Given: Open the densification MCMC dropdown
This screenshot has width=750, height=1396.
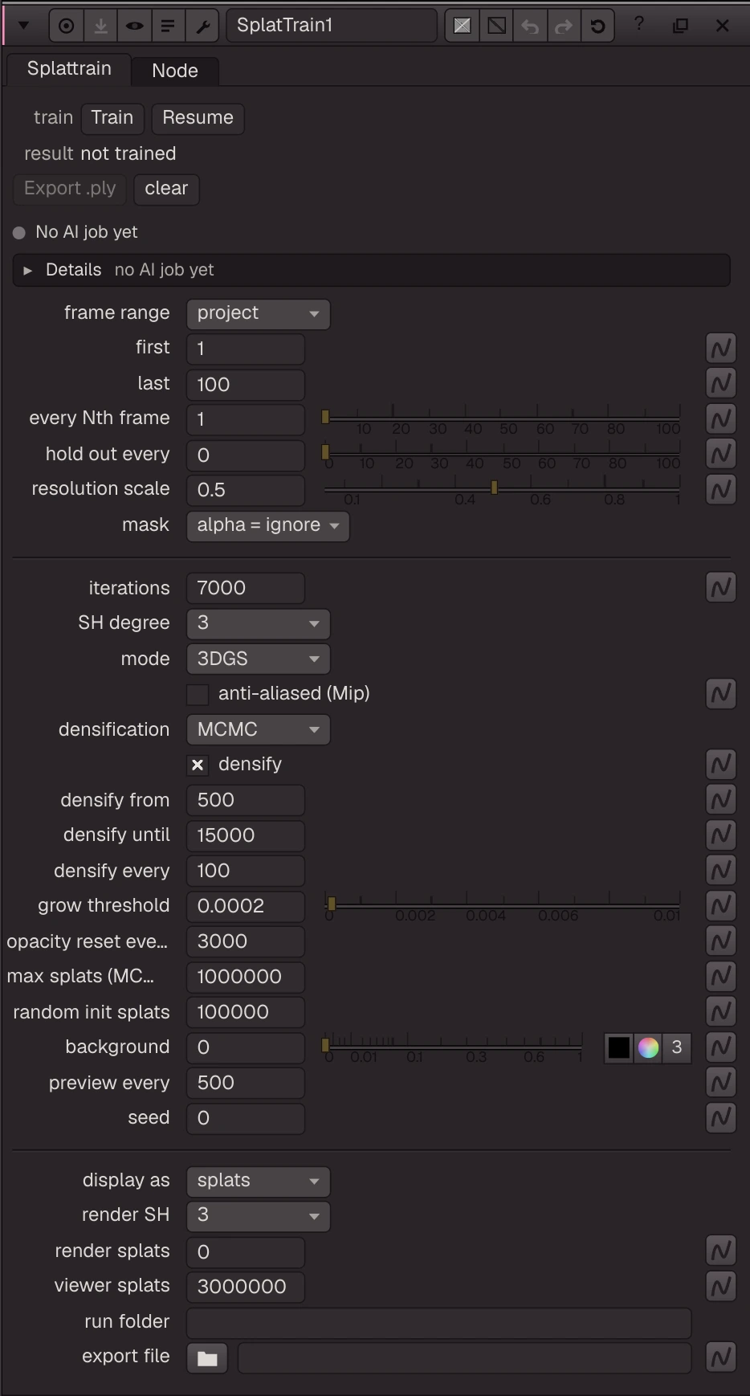Looking at the screenshot, I should pos(258,729).
